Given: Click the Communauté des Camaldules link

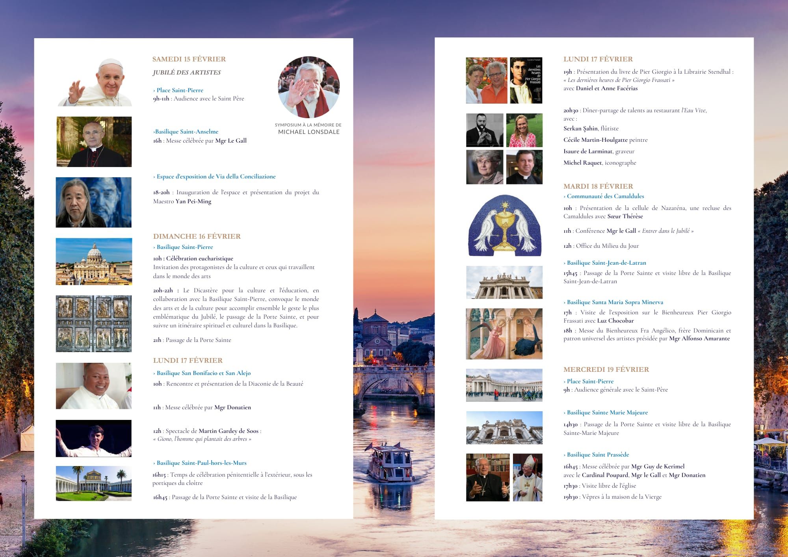Looking at the screenshot, I should (x=604, y=196).
